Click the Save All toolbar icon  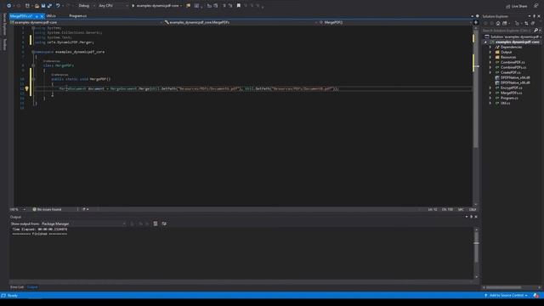(x=49, y=6)
